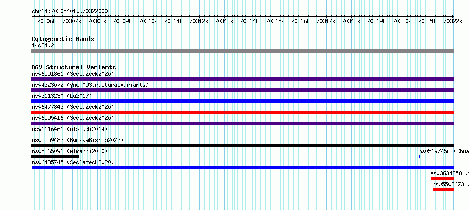The image size is (469, 210).
Task: Click chr14:70305401..70322000 region label
Action: click(x=70, y=11)
